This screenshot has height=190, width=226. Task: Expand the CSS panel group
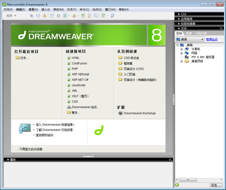click(183, 14)
